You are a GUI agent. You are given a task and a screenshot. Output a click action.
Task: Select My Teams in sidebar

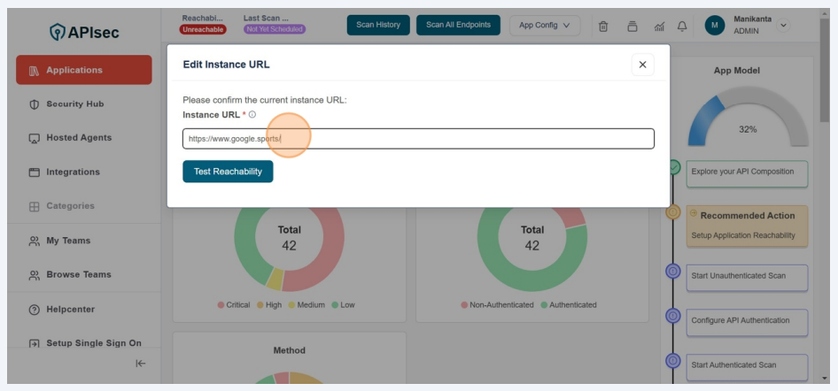[x=68, y=241]
